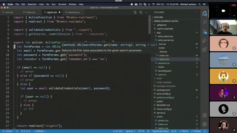Change TypeScript React language mode
The width and height of the screenshot is (237, 133).
160,131
